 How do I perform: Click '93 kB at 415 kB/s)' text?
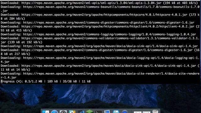[16, 30]
